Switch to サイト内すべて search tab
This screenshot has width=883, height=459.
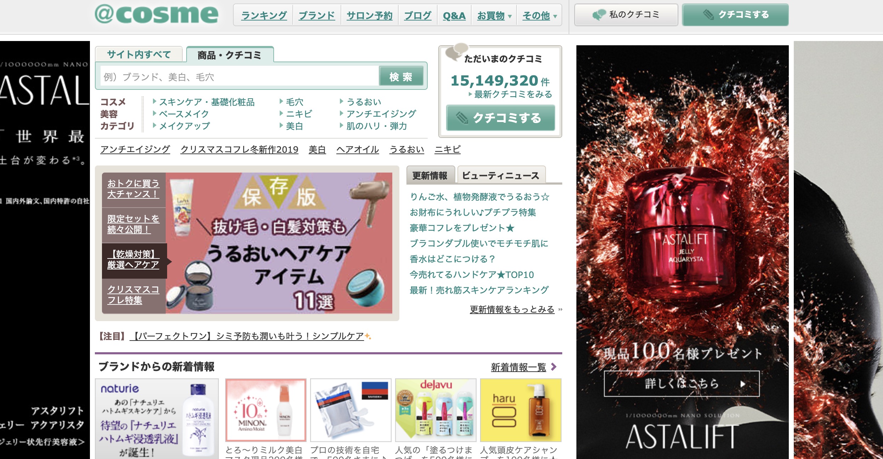(x=139, y=54)
